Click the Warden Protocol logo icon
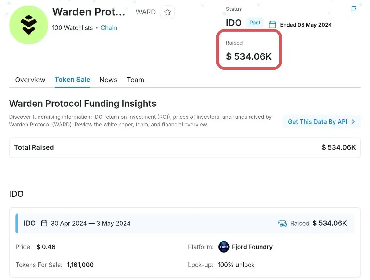 [x=29, y=25]
